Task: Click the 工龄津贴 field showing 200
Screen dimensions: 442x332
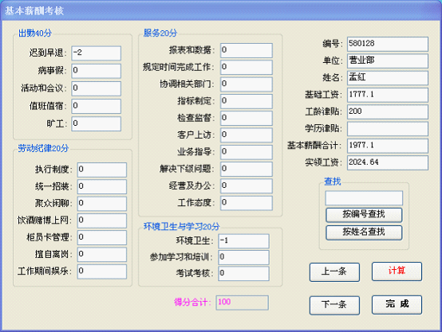Action: tap(388, 112)
